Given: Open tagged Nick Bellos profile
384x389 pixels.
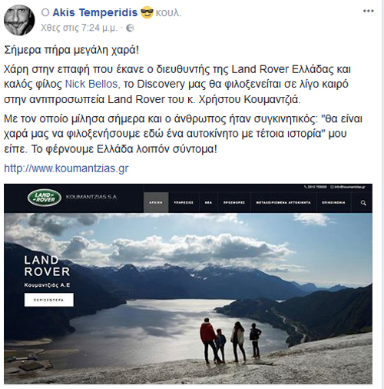Looking at the screenshot, I should 91,84.
